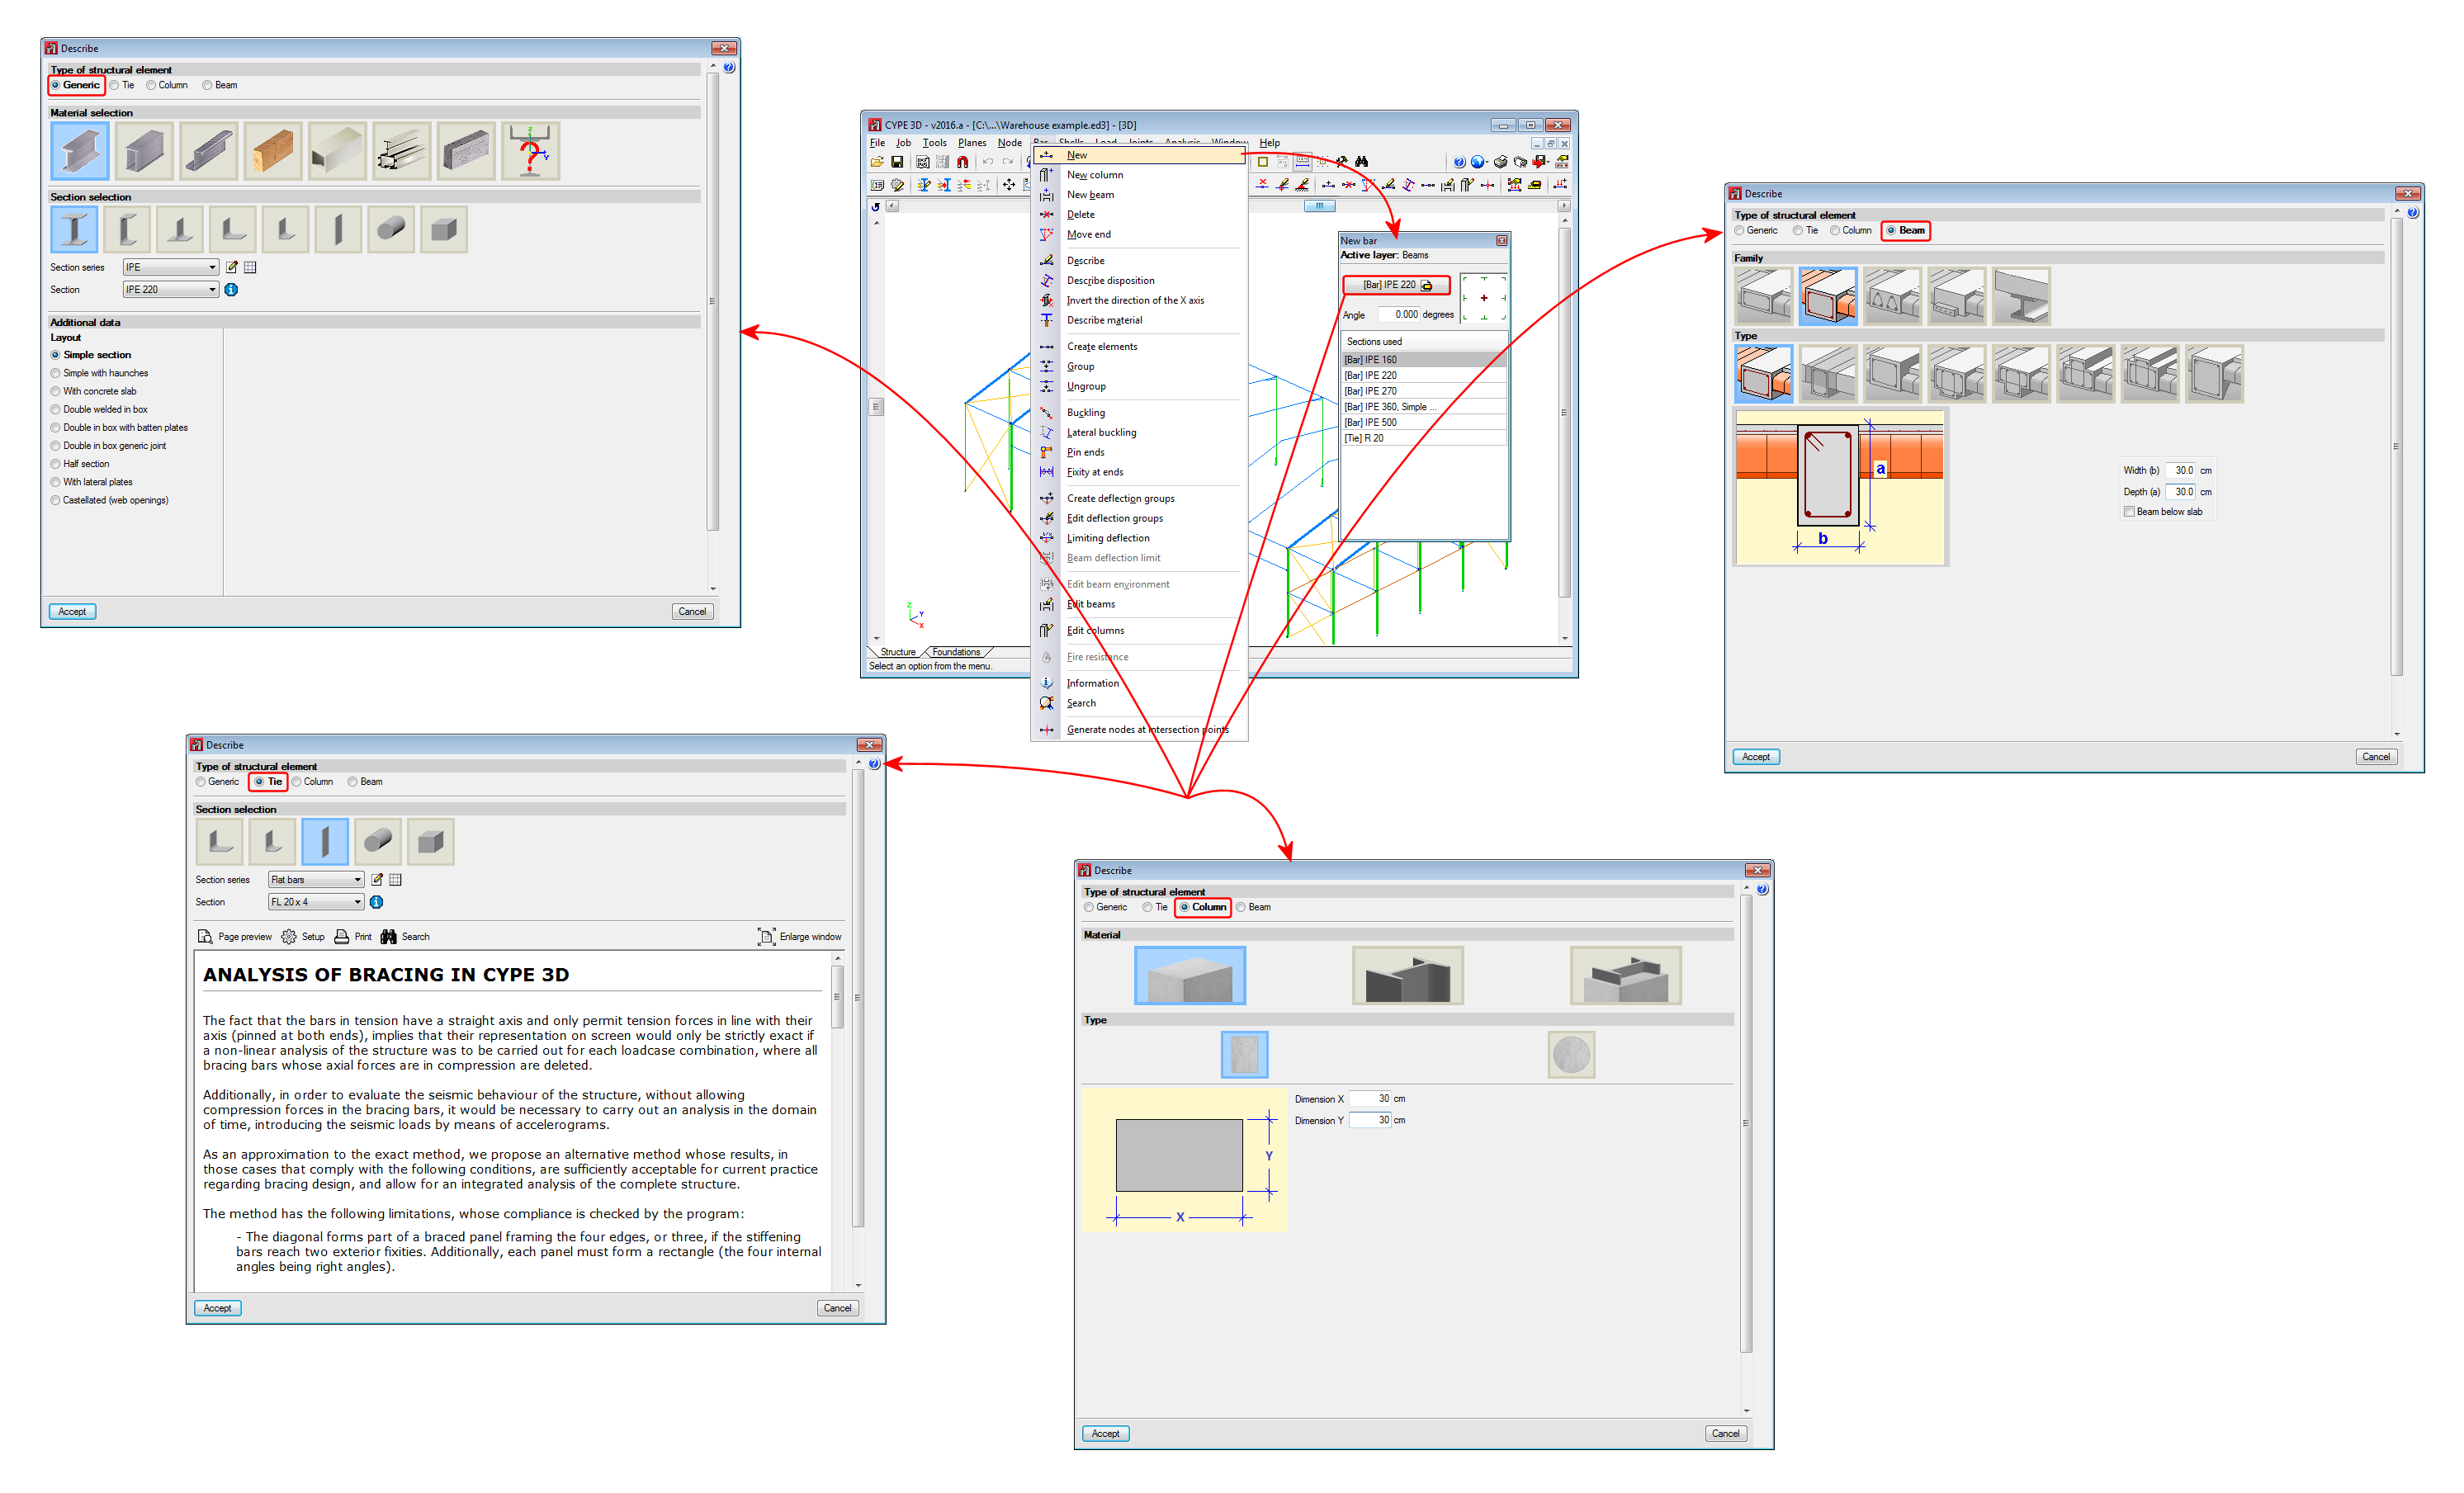Click Cancel in Generic Describe dialog
Viewport: 2464px width, 1493px height.
pos(692,612)
